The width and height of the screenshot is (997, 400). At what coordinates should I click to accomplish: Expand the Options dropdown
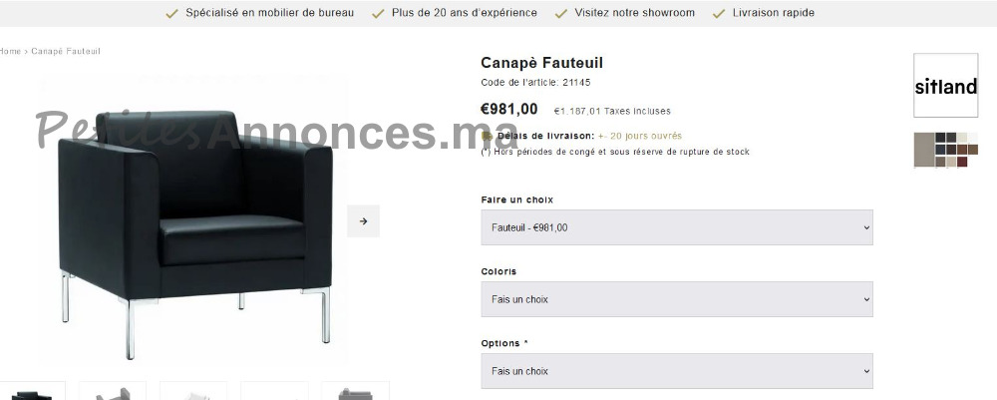pyautogui.click(x=677, y=371)
